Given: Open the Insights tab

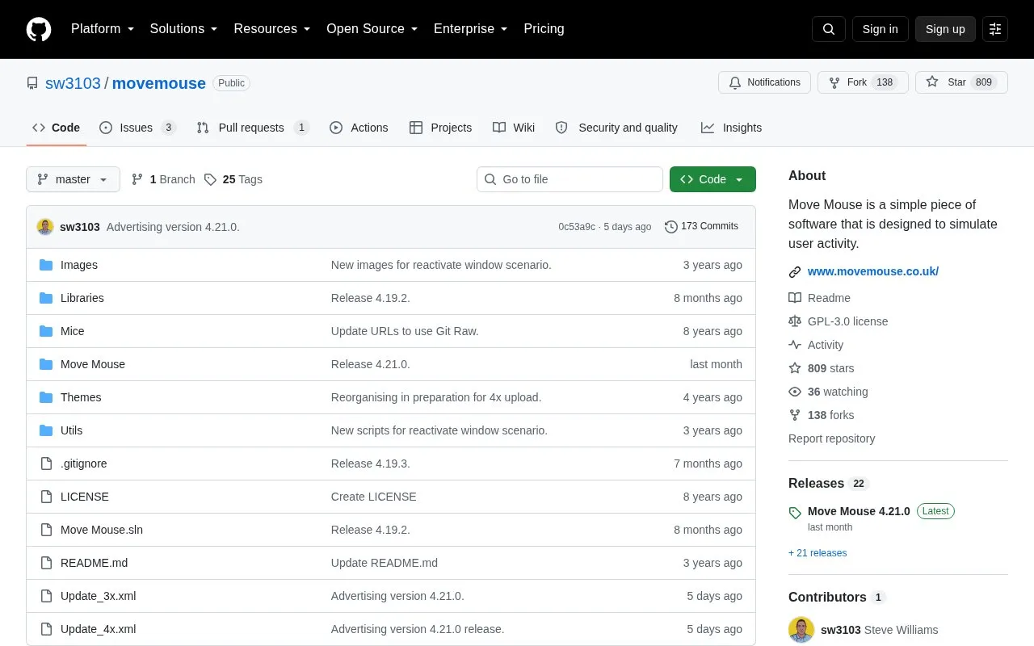Looking at the screenshot, I should point(731,128).
